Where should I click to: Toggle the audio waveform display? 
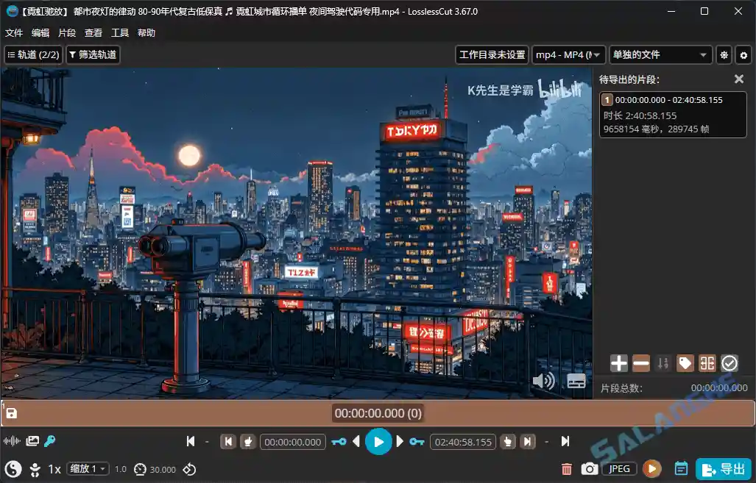(x=10, y=441)
